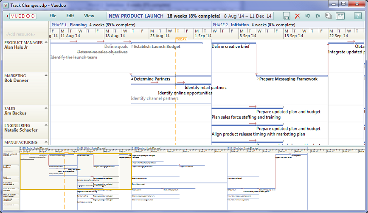The image size is (368, 213).
Task: Open Help with the question mark icon
Action: point(358,16)
